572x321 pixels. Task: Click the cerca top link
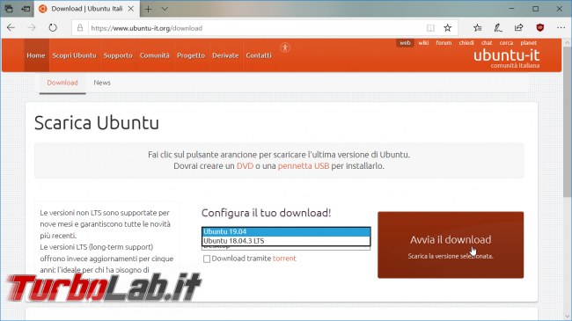click(x=506, y=43)
